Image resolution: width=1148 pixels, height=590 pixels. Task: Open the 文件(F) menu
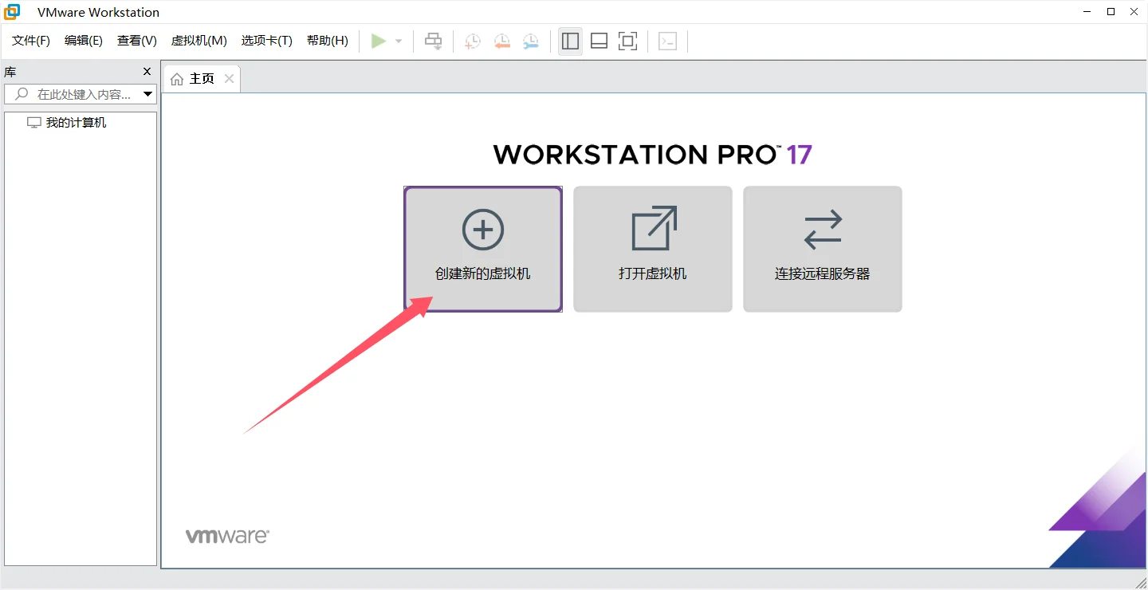[31, 41]
